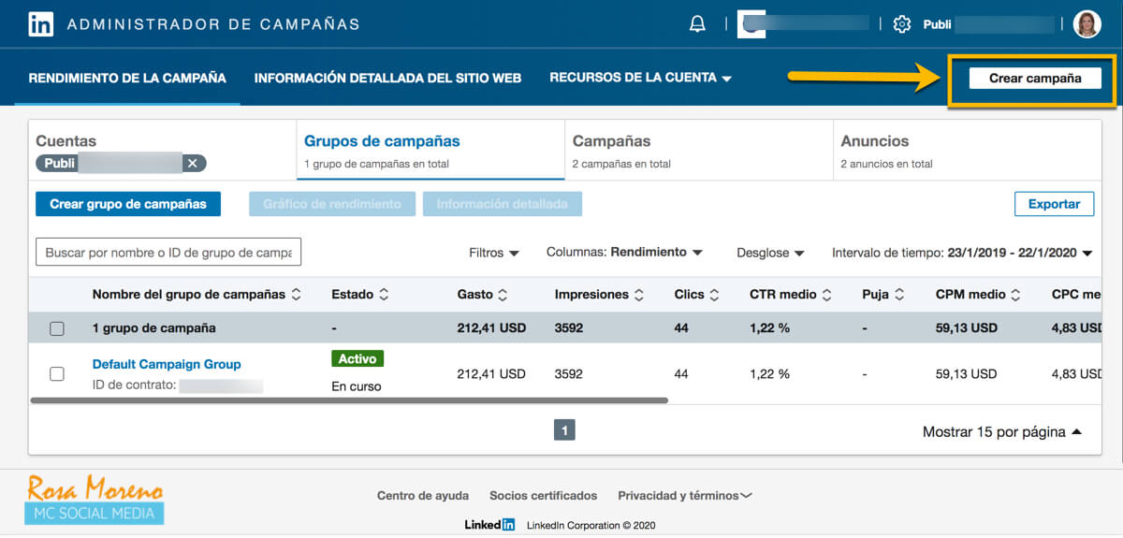
Task: Remove the Publi account filter chip
Action: pyautogui.click(x=192, y=163)
